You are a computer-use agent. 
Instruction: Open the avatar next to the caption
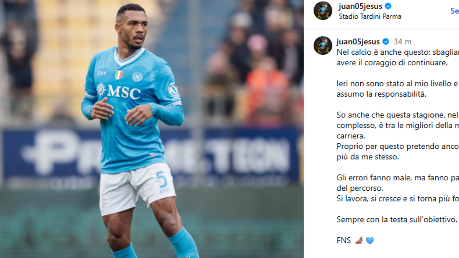[323, 45]
